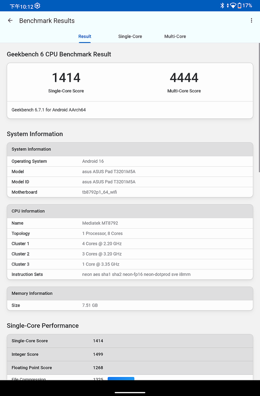The width and height of the screenshot is (260, 396).
Task: Tap the Operating System row label
Action: pos(29,161)
